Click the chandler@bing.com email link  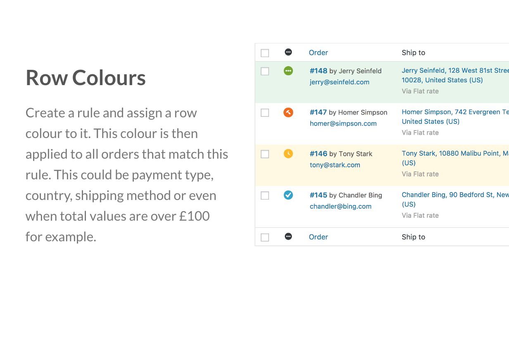pos(340,206)
